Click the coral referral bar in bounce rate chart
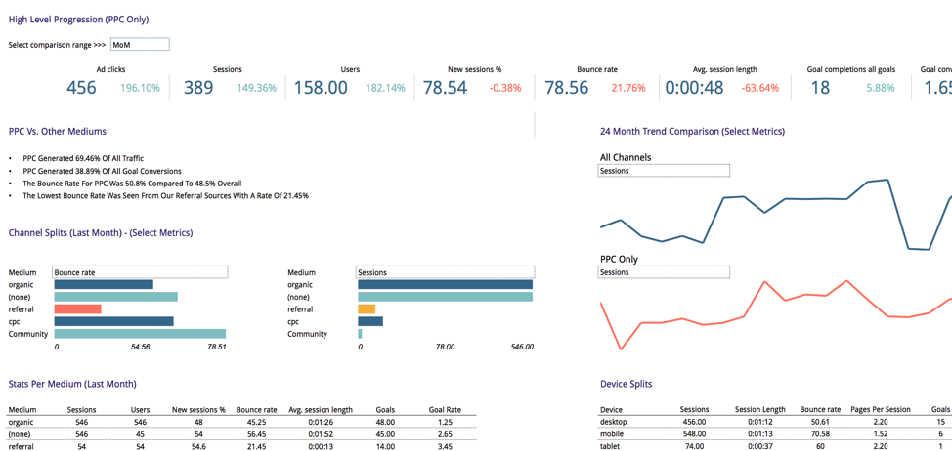The image size is (952, 451). 78,309
